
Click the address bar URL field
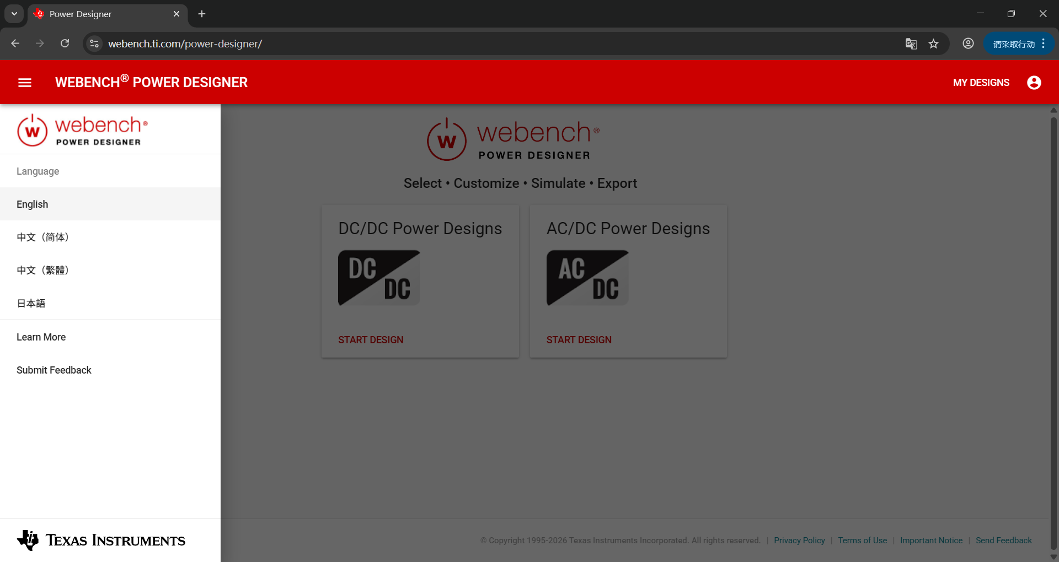[x=496, y=44]
